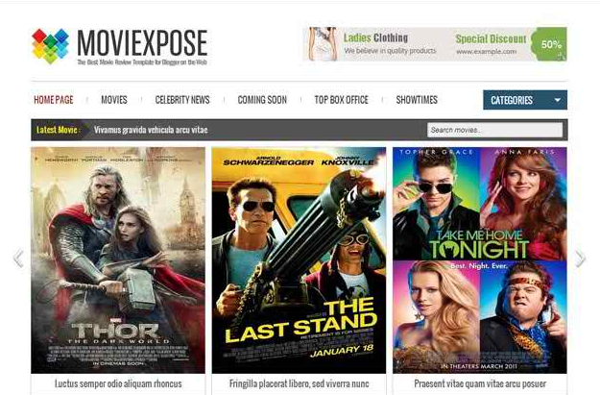Image resolution: width=600 pixels, height=395 pixels.
Task: Open The Last Stand movie poster
Action: (299, 260)
